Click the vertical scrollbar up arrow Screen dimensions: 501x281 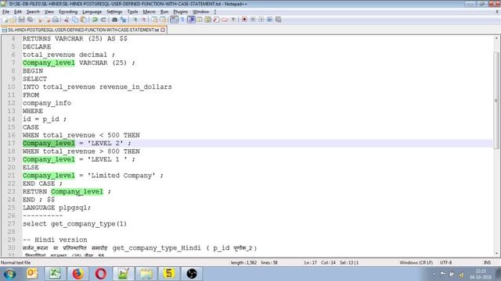[496, 38]
